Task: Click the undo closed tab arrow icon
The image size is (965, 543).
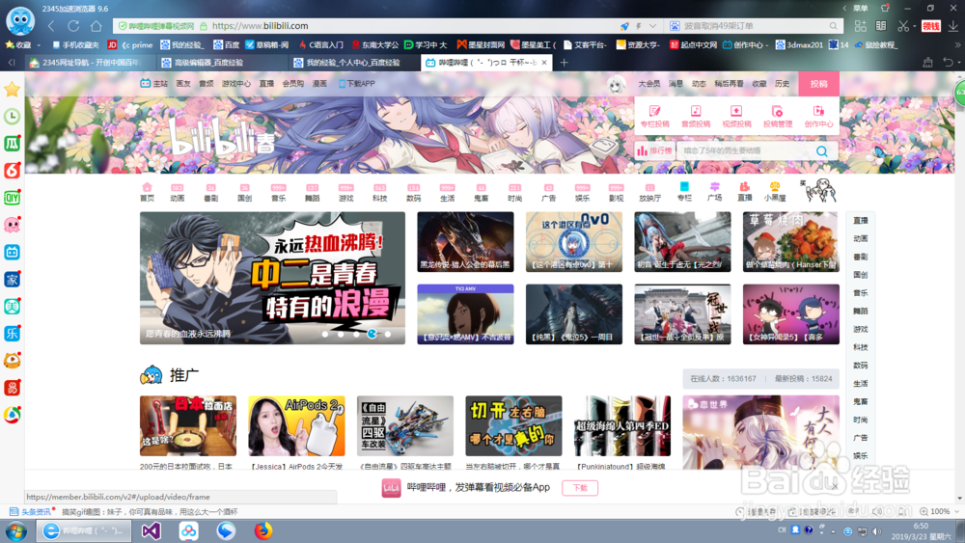Action: pyautogui.click(x=949, y=62)
